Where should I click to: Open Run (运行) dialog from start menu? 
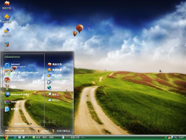coord(55,100)
